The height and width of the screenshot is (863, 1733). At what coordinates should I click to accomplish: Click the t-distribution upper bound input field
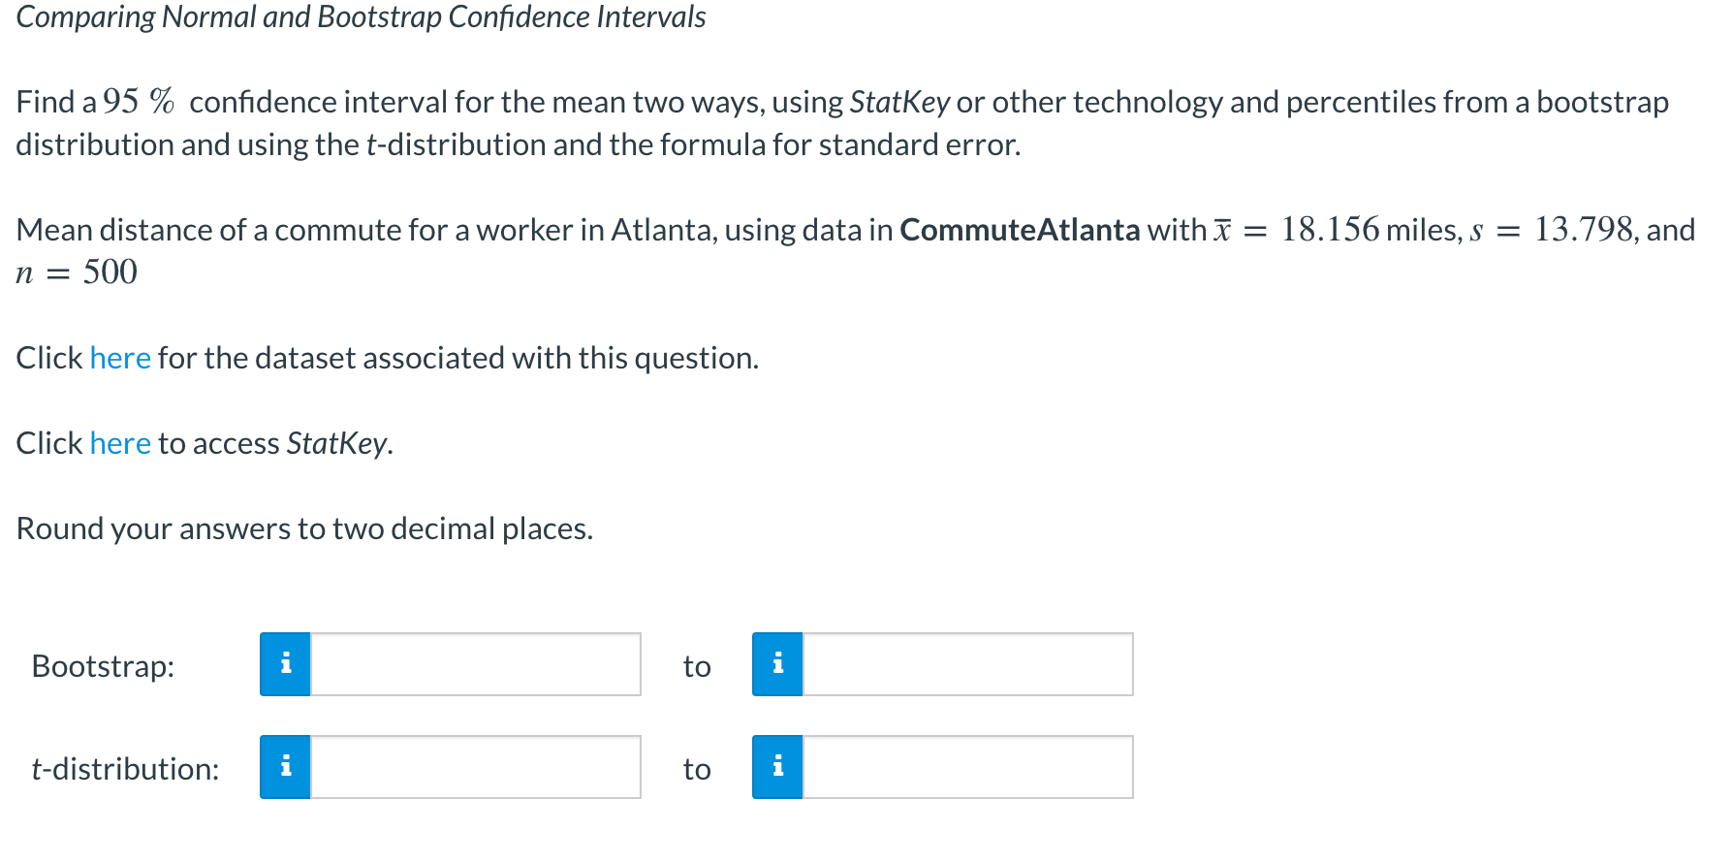coord(967,768)
